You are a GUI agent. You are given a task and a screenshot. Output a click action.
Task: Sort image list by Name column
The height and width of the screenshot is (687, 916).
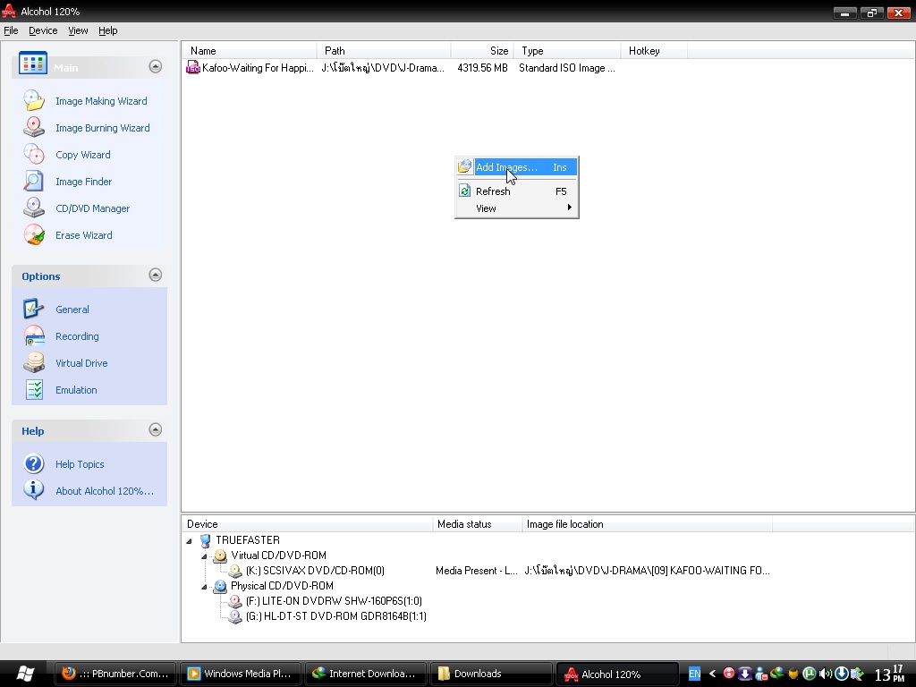coord(250,51)
